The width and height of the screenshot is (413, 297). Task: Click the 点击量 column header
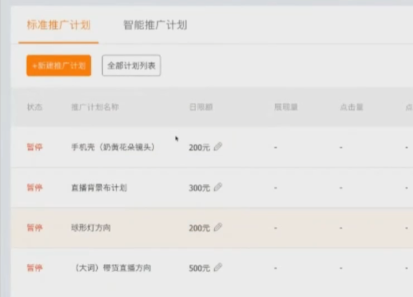pyautogui.click(x=351, y=107)
